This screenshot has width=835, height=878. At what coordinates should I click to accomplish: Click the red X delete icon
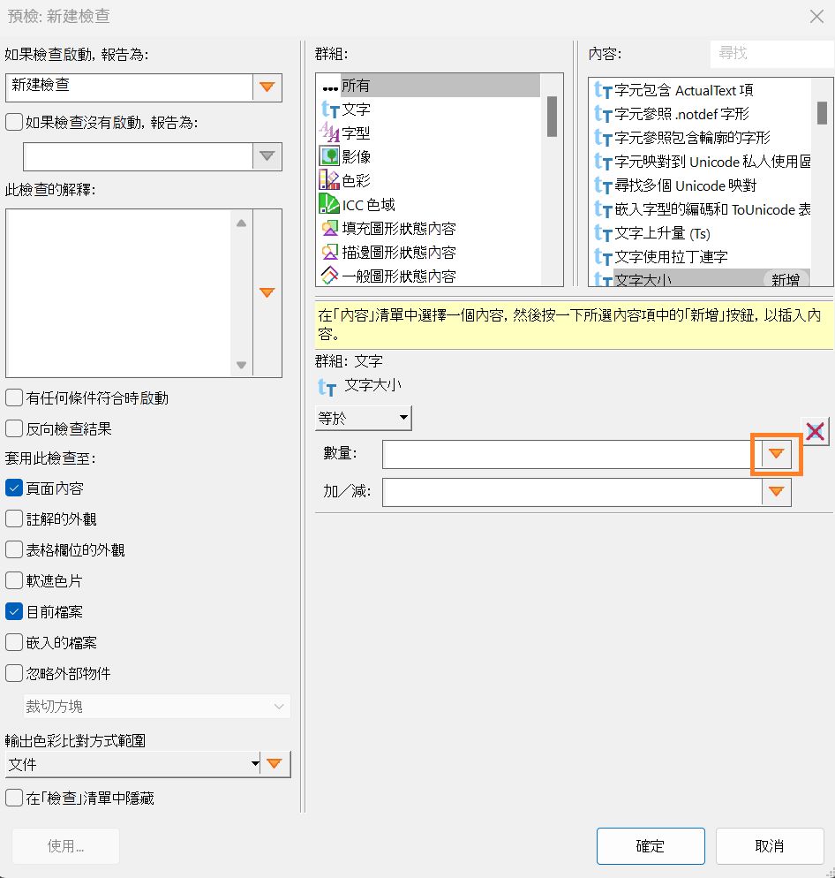click(x=813, y=431)
